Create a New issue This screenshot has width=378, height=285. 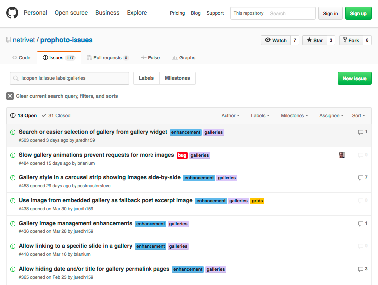[354, 78]
